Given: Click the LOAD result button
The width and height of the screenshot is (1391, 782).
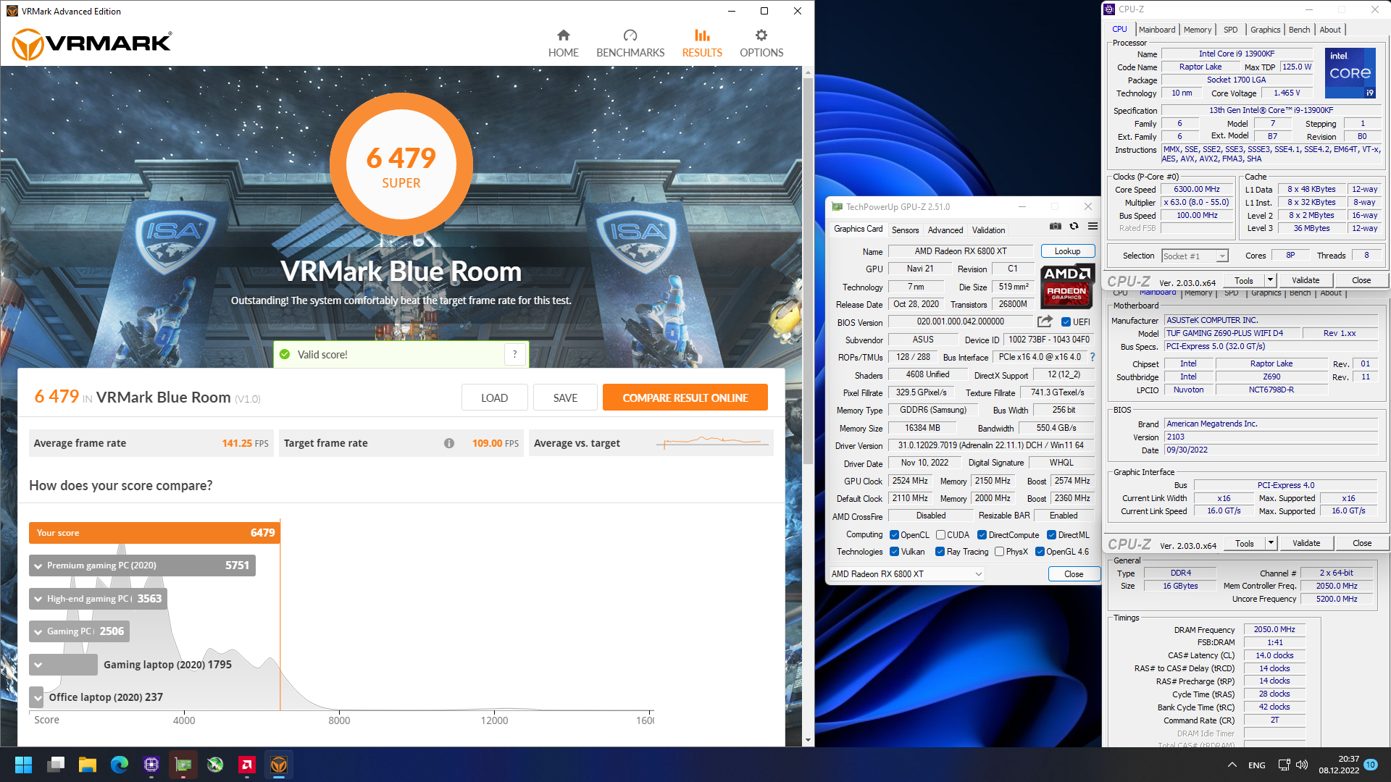Looking at the screenshot, I should 494,398.
